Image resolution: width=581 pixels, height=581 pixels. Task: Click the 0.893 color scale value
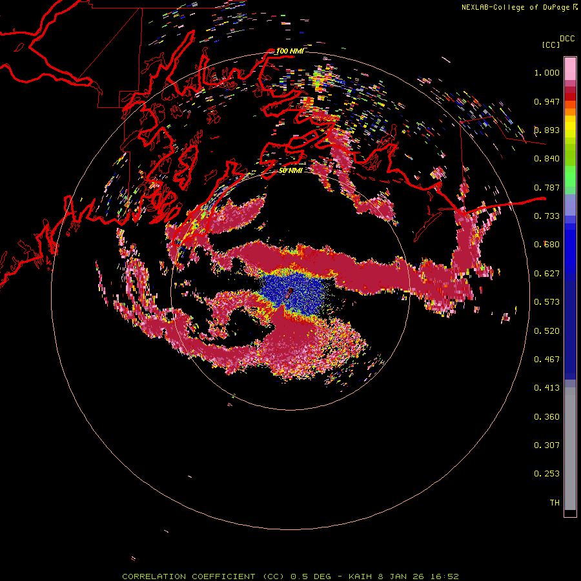pyautogui.click(x=547, y=130)
